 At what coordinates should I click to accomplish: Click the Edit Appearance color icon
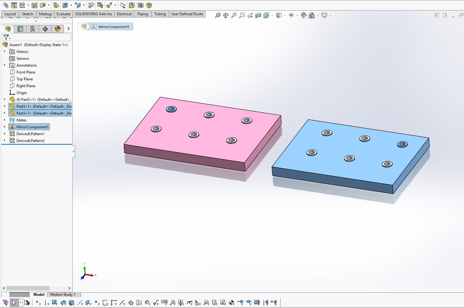(304, 15)
